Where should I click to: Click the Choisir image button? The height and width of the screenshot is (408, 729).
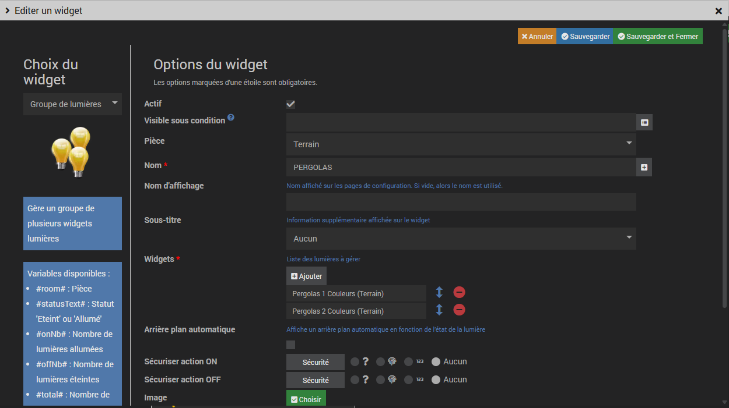tap(306, 399)
